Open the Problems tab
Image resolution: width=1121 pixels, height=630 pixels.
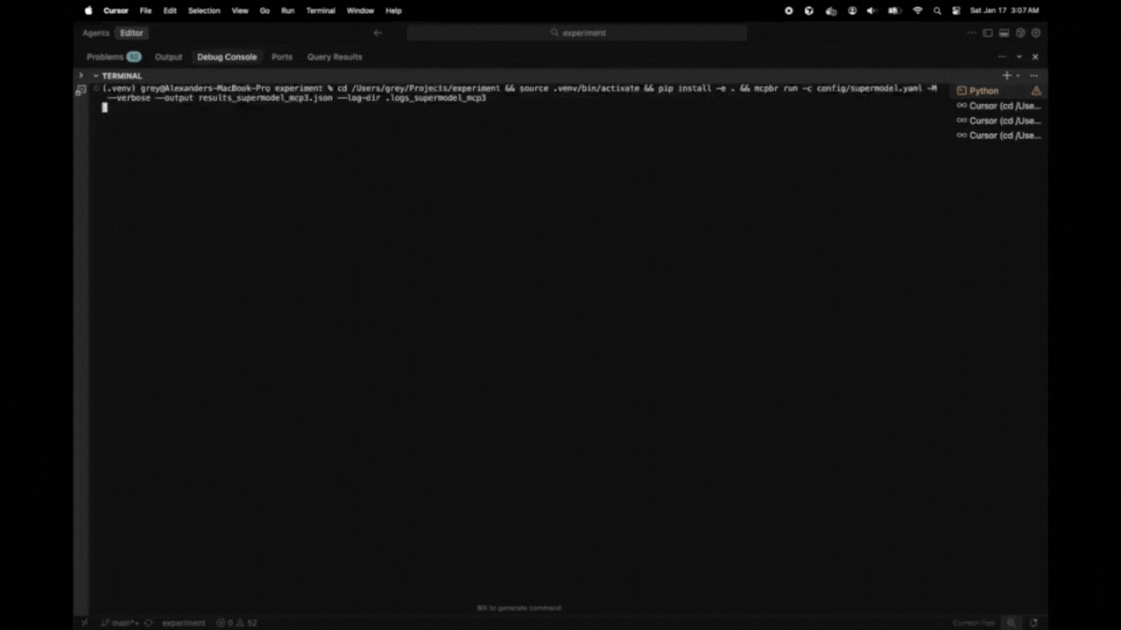(113, 57)
